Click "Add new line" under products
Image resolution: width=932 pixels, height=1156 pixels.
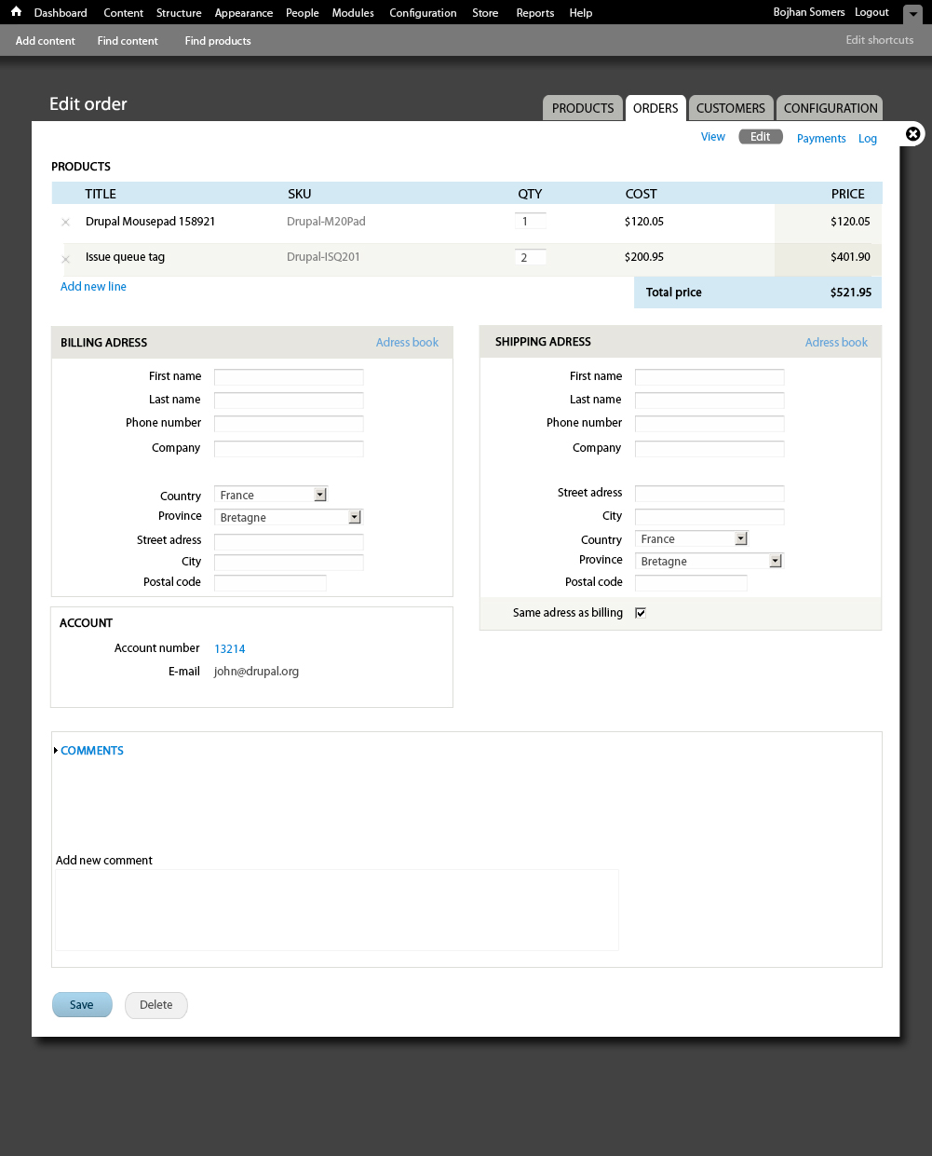pos(93,286)
